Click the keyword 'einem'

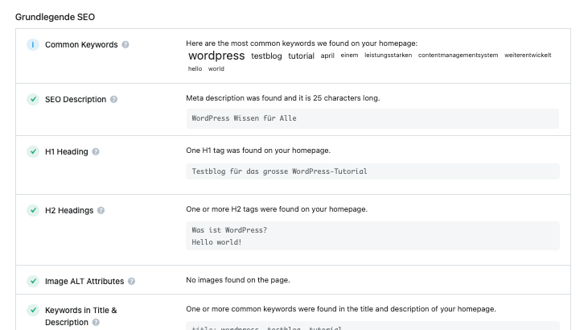pyautogui.click(x=349, y=55)
